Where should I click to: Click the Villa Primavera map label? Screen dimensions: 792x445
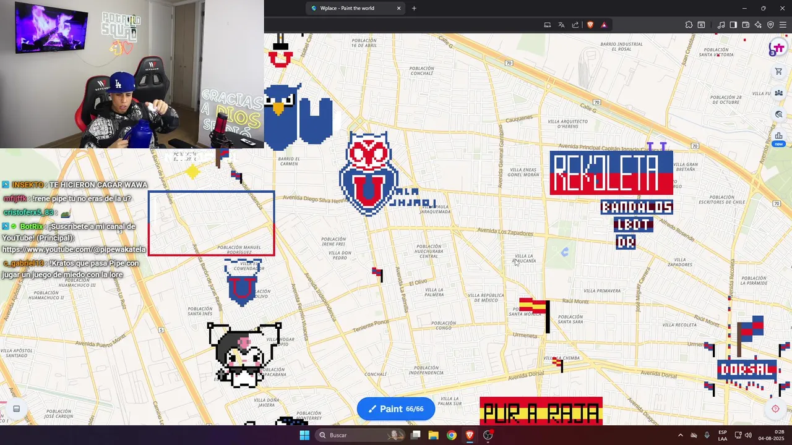click(602, 290)
